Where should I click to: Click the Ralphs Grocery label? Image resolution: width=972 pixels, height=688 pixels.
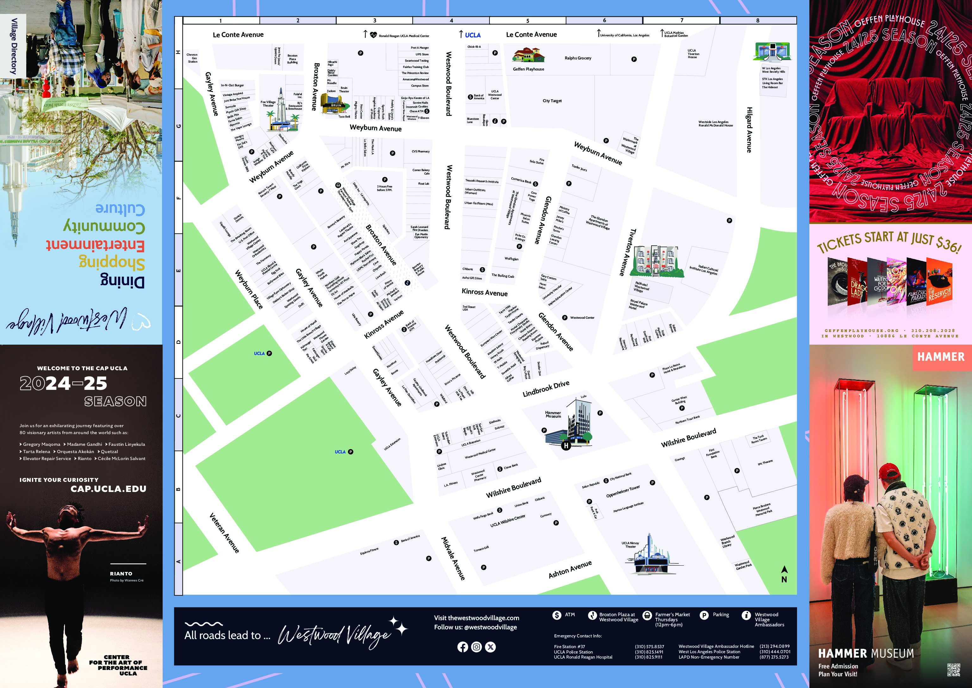point(578,58)
